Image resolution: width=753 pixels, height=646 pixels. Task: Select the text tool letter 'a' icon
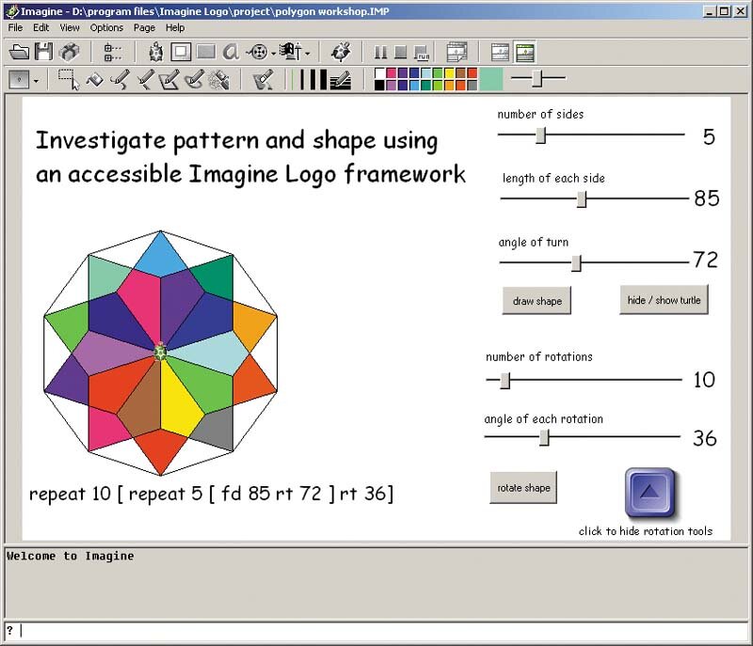(231, 52)
